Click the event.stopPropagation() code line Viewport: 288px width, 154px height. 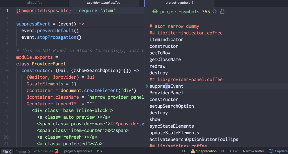pos(51,37)
